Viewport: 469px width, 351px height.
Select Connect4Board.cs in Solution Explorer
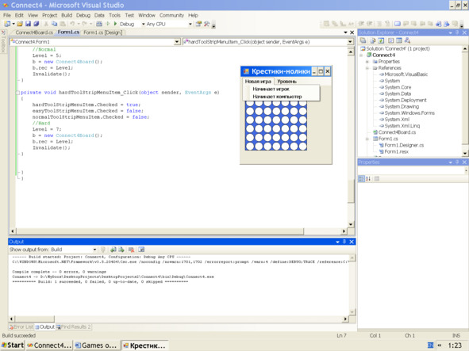(x=397, y=132)
